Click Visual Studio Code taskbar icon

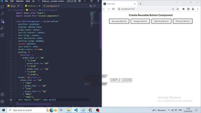point(76,110)
